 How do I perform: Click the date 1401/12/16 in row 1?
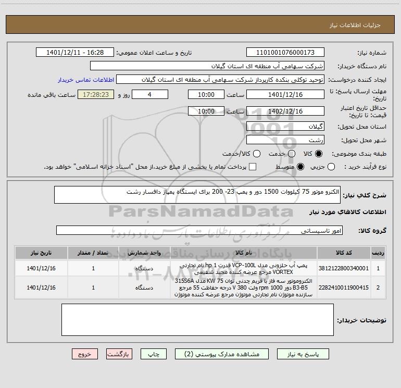[41, 268]
